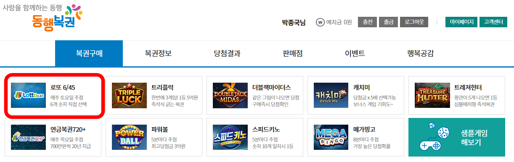
Task: Open the Power Ball game image
Action: point(129,137)
